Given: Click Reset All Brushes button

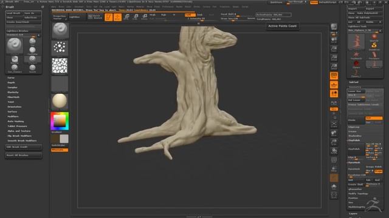Looking at the screenshot, I should click(x=23, y=155).
